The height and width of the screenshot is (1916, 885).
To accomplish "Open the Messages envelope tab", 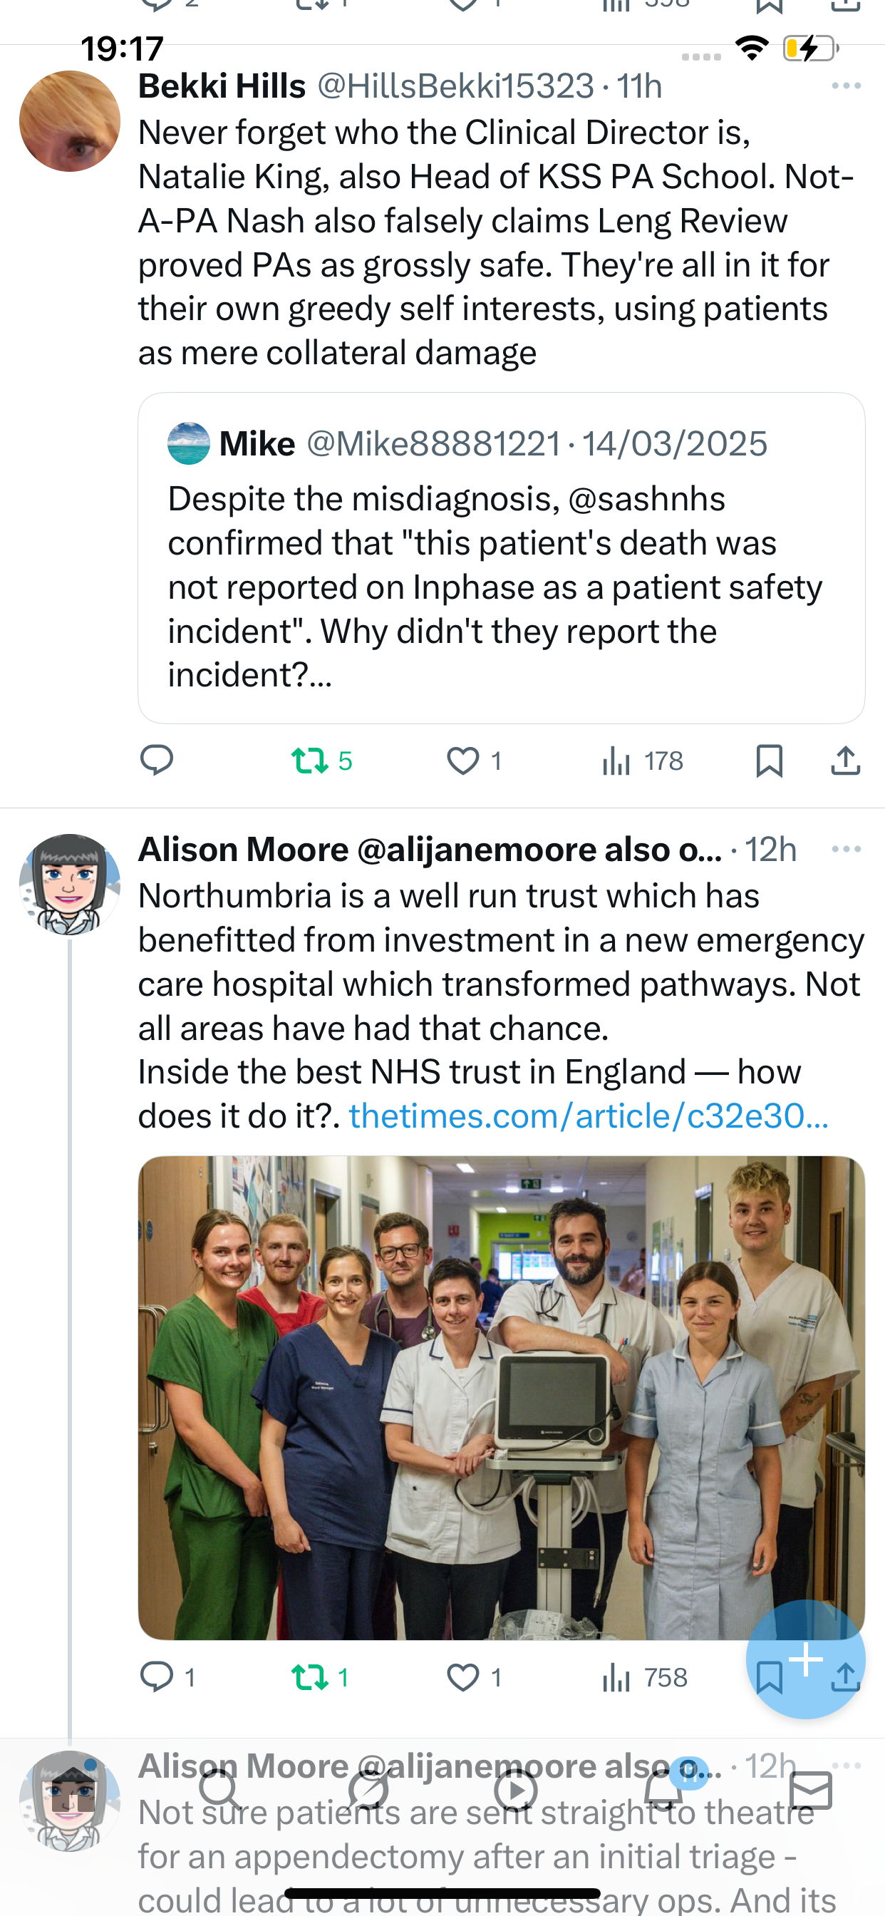I will pyautogui.click(x=811, y=1790).
